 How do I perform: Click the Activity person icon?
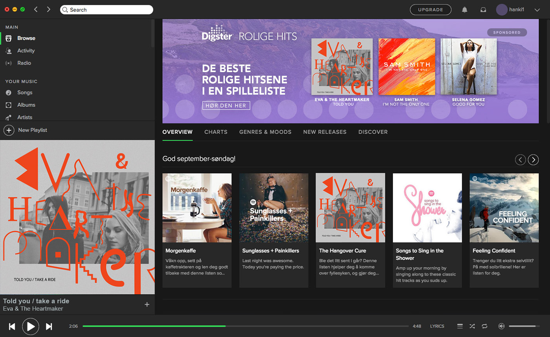8,51
